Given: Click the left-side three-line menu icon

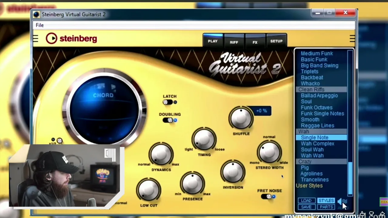Looking at the screenshot, I should [36, 38].
